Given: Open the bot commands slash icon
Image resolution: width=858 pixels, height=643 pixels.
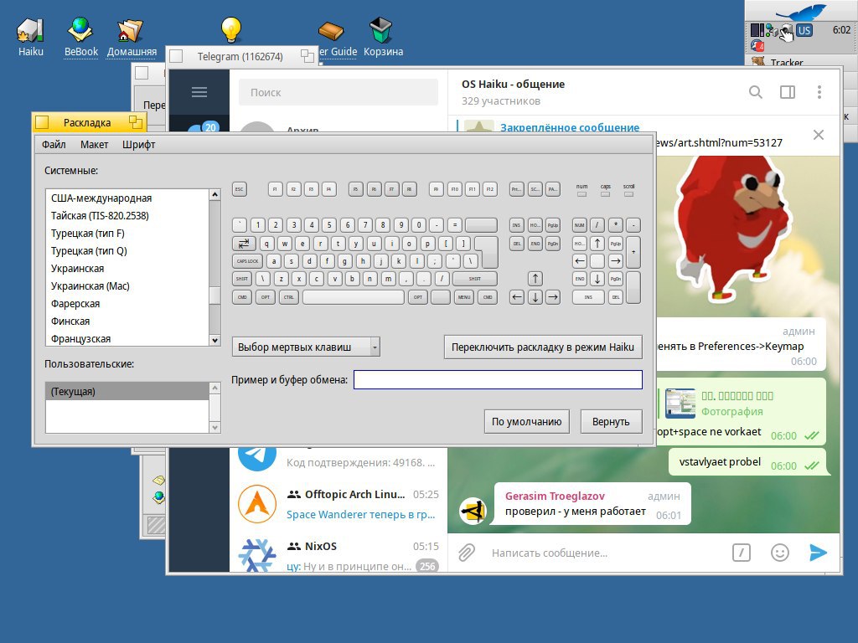Looking at the screenshot, I should (741, 553).
